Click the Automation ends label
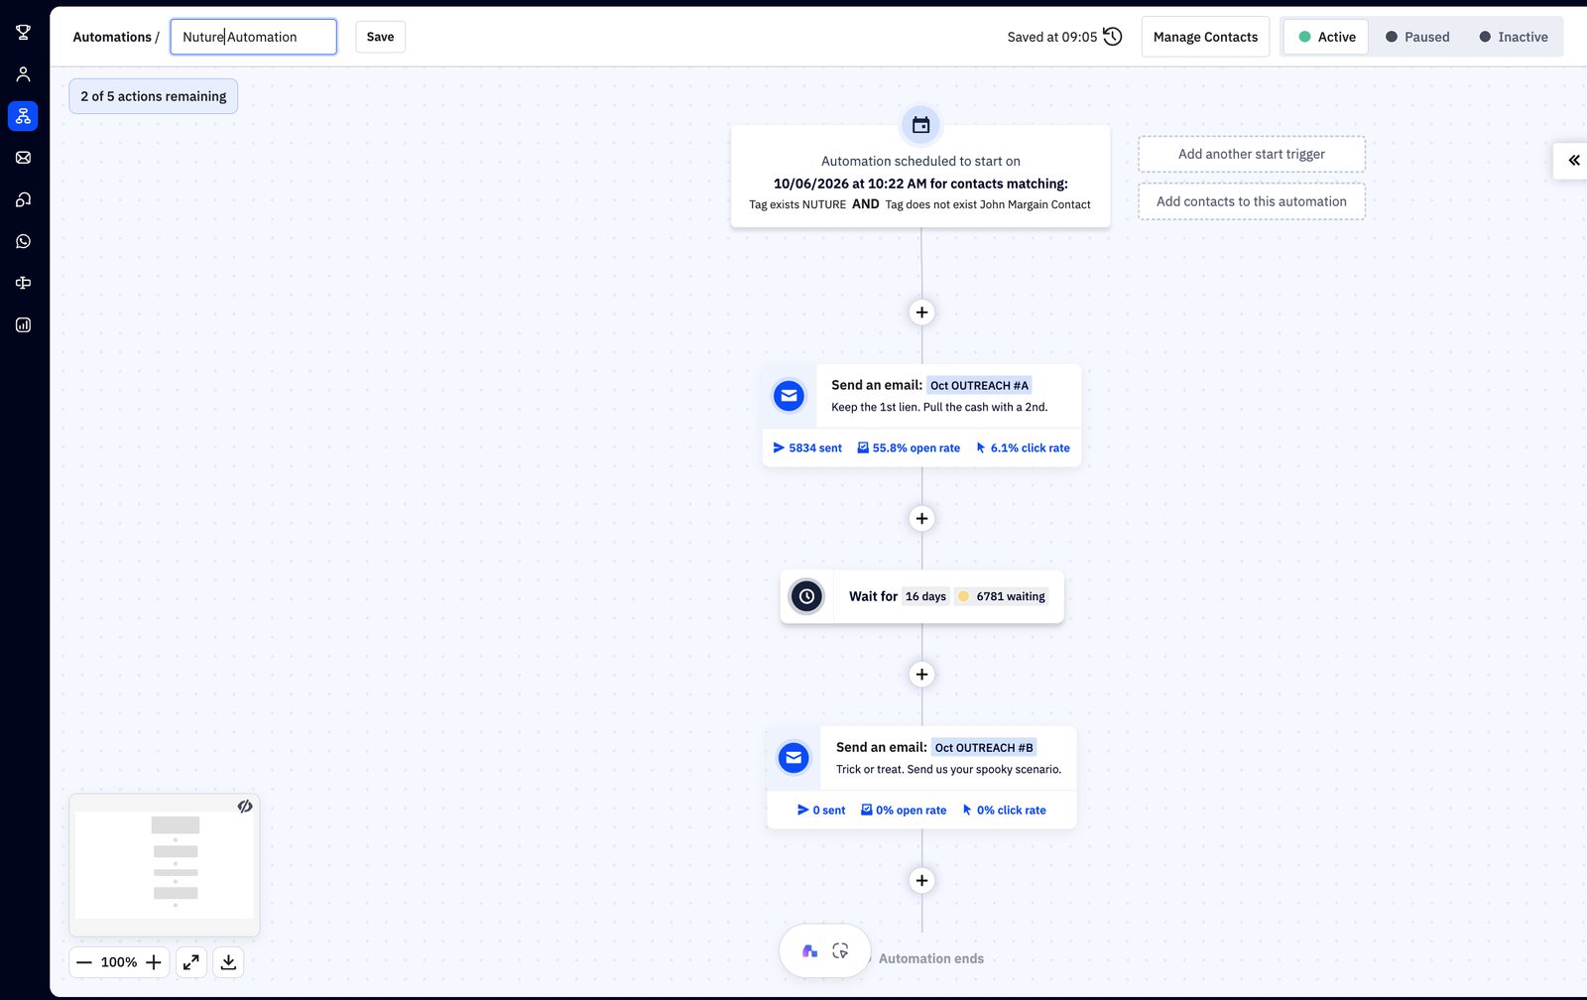The image size is (1587, 1000). point(931,958)
